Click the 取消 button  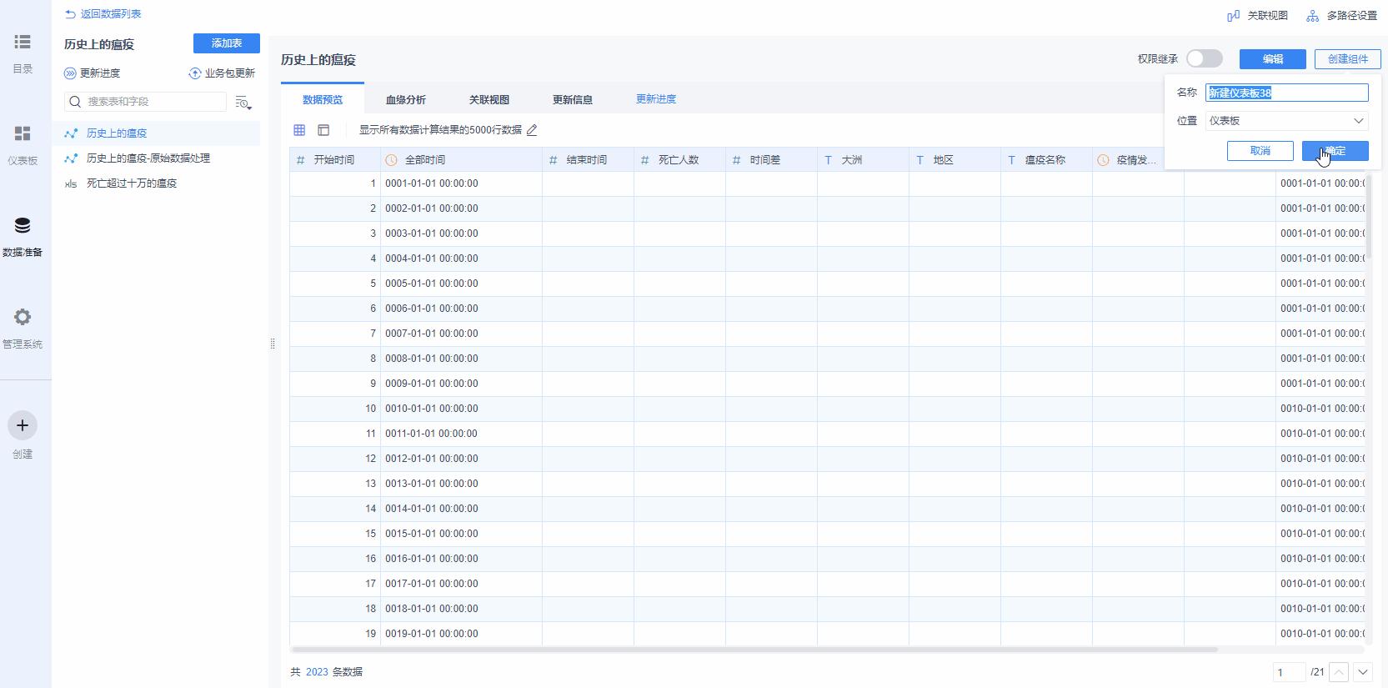[x=1260, y=151]
